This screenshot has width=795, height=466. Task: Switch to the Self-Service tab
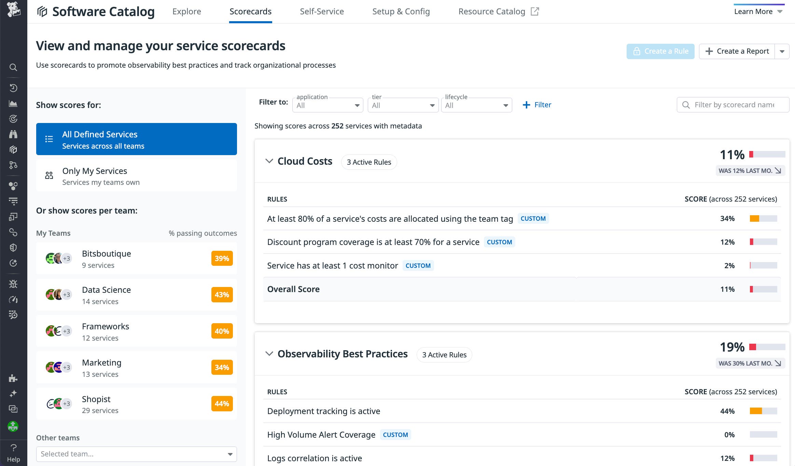pos(321,11)
